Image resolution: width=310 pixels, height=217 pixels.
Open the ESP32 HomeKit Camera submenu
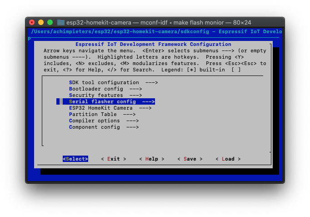coord(110,108)
